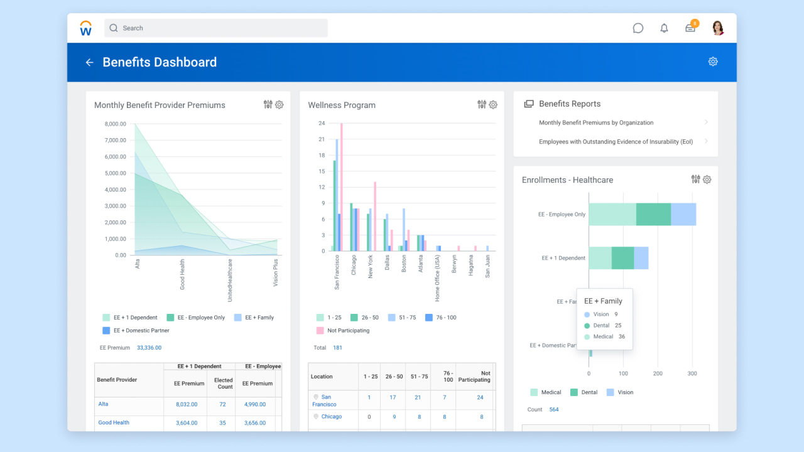Click location pin icon beside Chicago
The height and width of the screenshot is (452, 804).
pyautogui.click(x=317, y=416)
